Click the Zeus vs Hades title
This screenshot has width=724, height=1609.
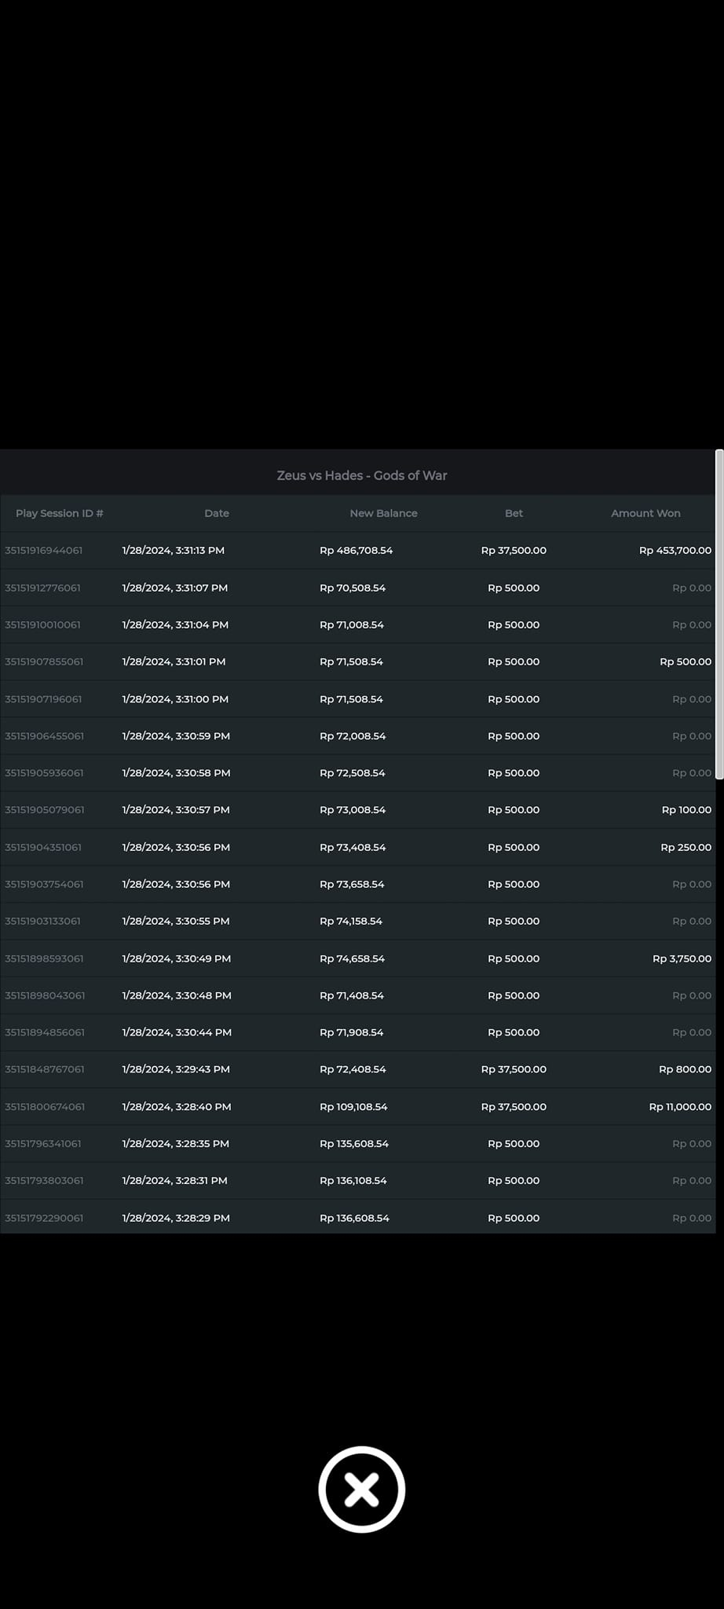click(x=361, y=475)
